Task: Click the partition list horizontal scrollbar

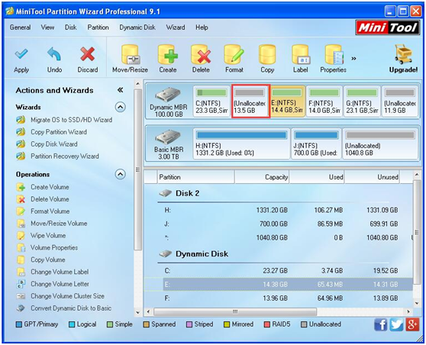Action: pyautogui.click(x=235, y=311)
